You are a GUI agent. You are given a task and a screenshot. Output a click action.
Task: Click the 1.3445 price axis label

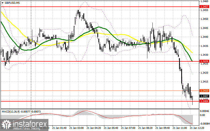(204, 28)
